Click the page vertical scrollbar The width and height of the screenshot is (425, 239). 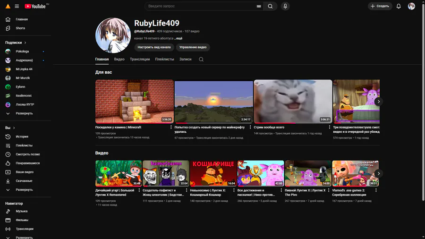coord(423,102)
